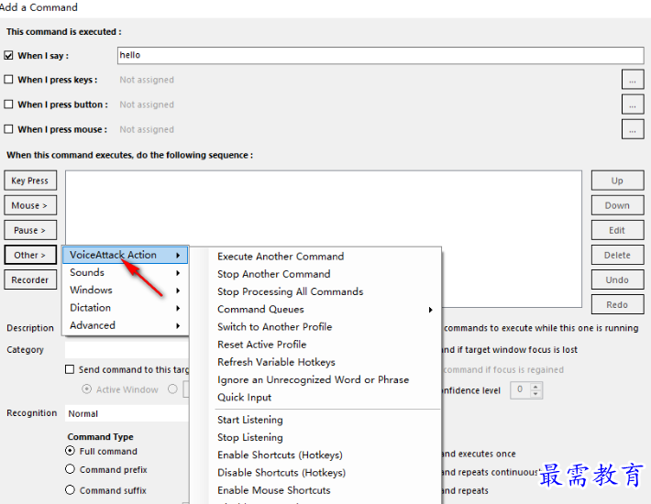
Task: Select the Command prefix radio button
Action: (x=71, y=469)
